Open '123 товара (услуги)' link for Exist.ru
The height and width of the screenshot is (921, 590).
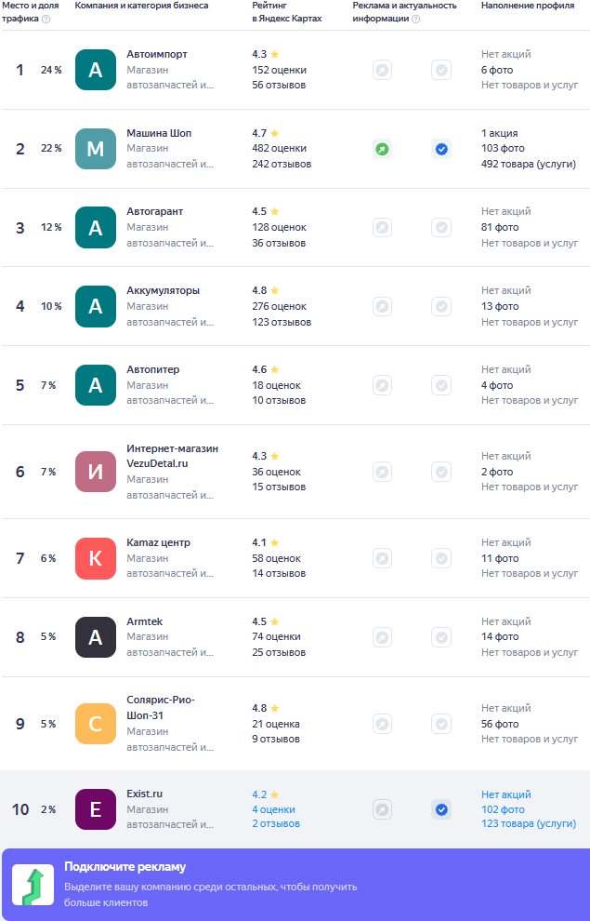(x=529, y=823)
